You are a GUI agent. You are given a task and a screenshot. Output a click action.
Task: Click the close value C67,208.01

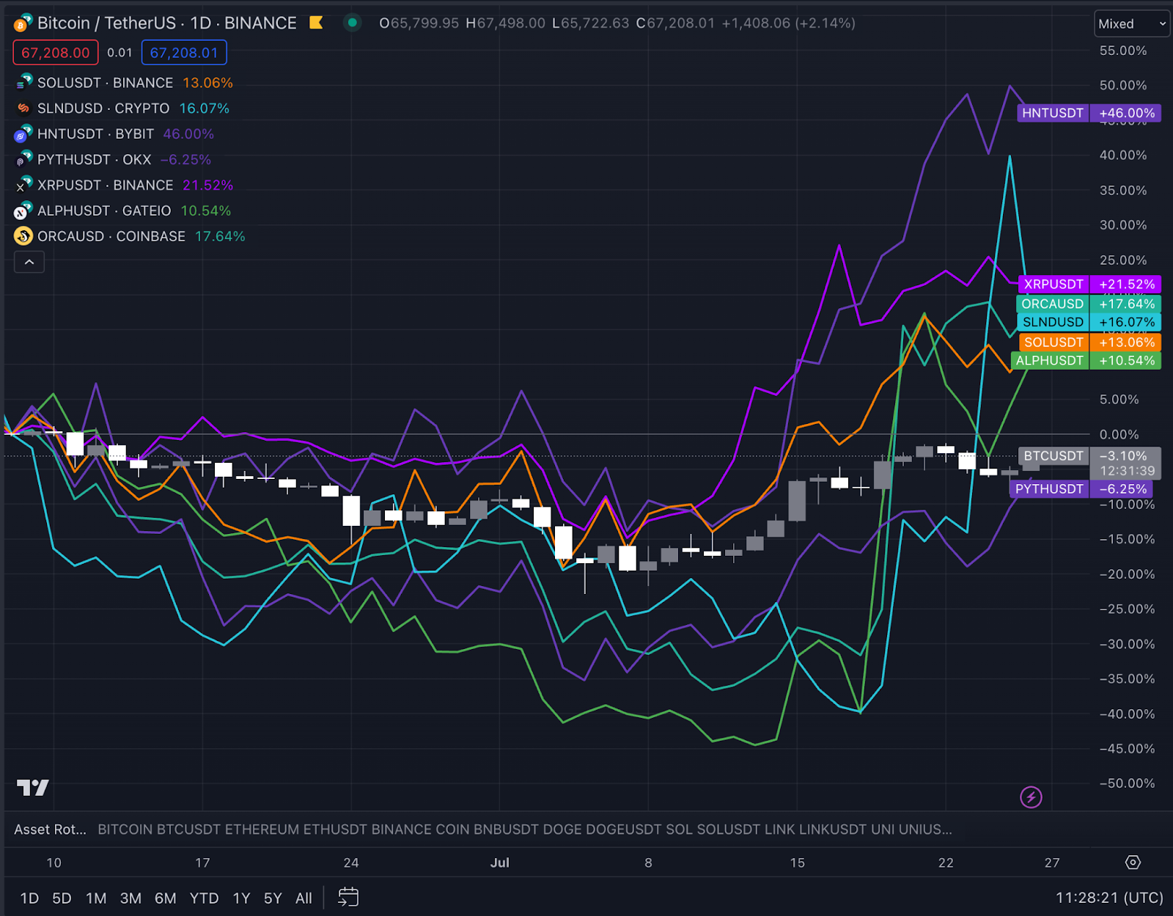click(675, 23)
